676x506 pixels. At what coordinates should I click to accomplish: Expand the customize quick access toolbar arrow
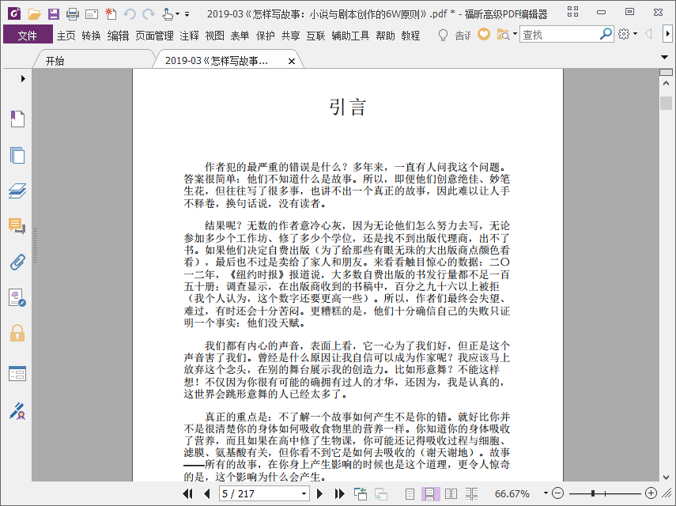[x=187, y=14]
